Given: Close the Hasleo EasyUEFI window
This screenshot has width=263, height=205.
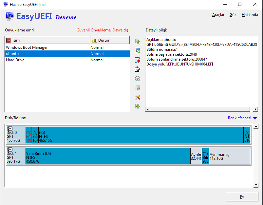Looking at the screenshot, I should (254, 4).
